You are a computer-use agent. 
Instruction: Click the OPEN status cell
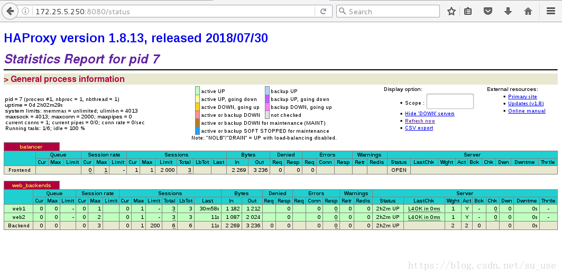tap(399, 170)
